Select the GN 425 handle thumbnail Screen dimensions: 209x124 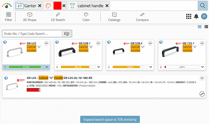(14, 52)
